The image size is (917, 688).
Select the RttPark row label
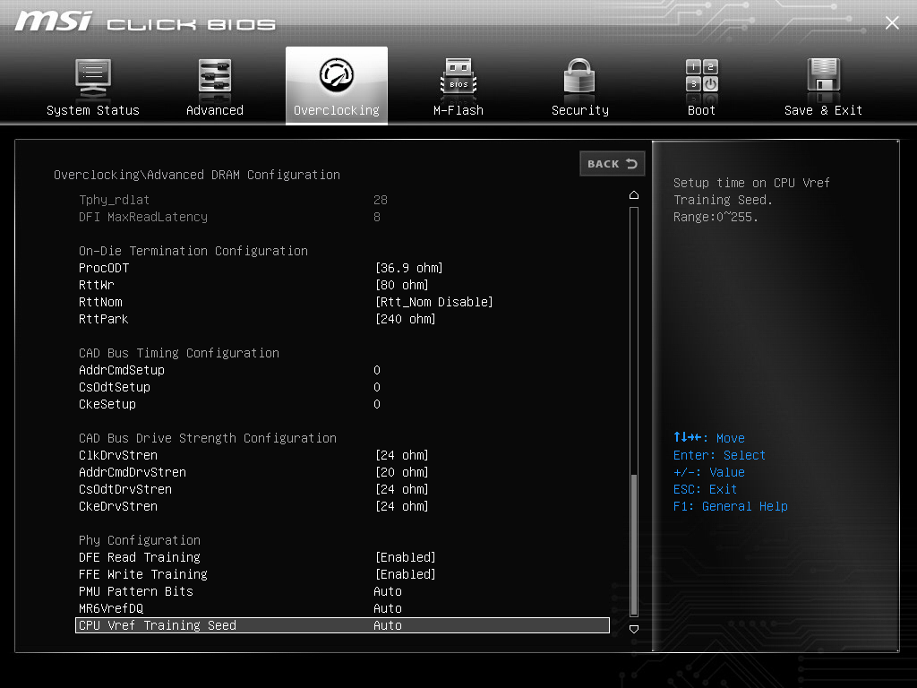click(x=104, y=319)
